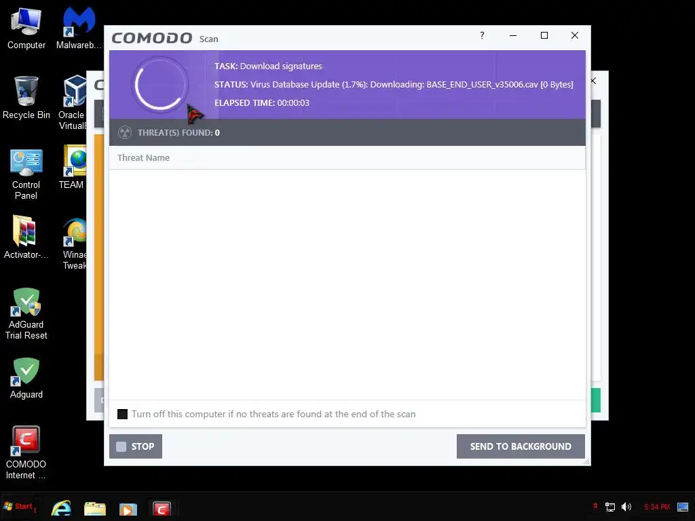Open COMODO Internet Security desktop shortcut
Viewport: 695px width, 521px height.
coord(26,452)
